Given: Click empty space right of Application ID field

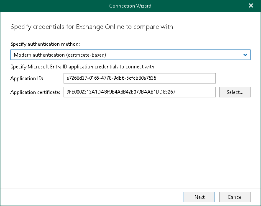Looking at the screenshot, I should 234,78.
